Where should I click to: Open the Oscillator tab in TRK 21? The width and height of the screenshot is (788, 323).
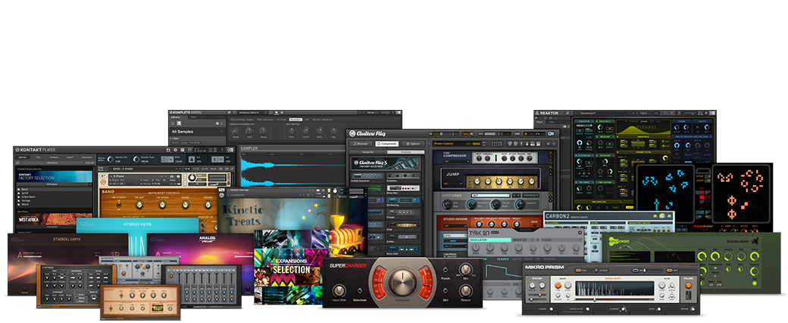pyautogui.click(x=490, y=240)
